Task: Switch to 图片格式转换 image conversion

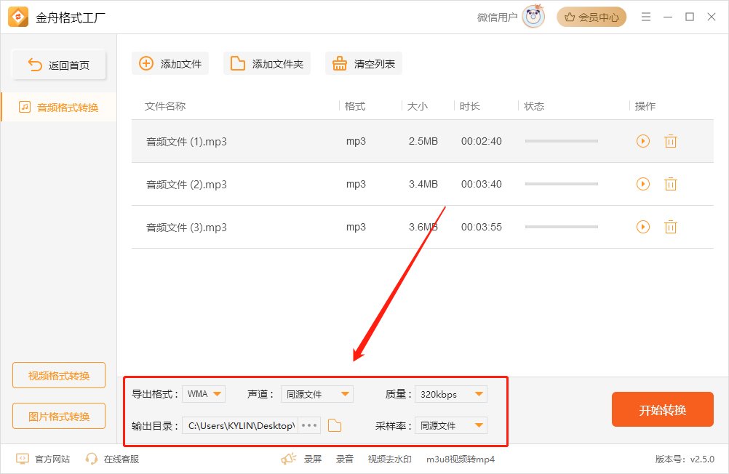Action: click(59, 416)
